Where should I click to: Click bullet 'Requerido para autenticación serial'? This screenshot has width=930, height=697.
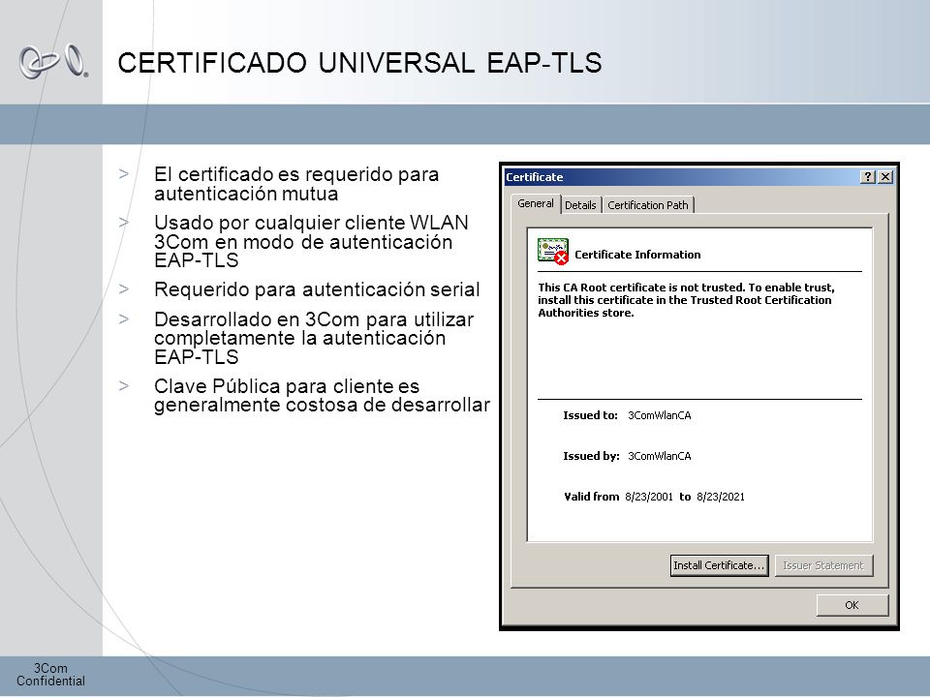pos(317,289)
